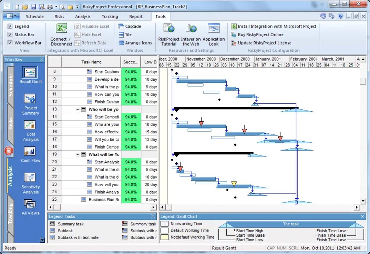Collapse the 'Who will be' summary task
This screenshot has height=254, width=370.
click(77, 109)
